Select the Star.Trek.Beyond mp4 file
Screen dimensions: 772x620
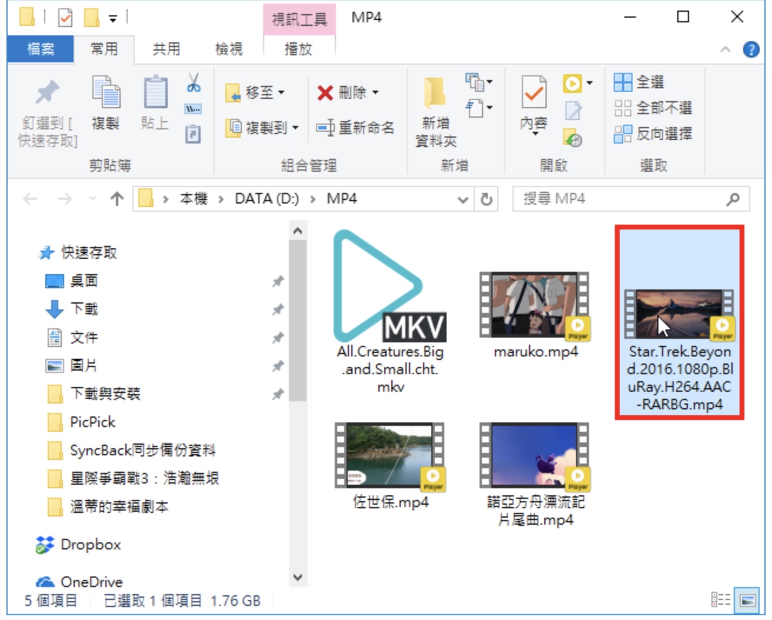(x=680, y=322)
